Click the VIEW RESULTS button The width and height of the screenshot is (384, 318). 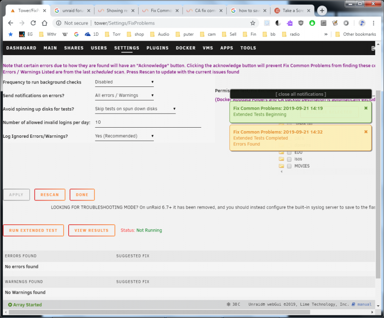[92, 231]
